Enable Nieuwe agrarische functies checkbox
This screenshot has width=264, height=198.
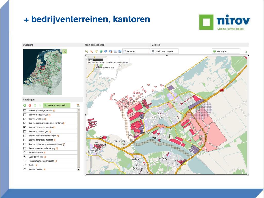pyautogui.click(x=24, y=140)
